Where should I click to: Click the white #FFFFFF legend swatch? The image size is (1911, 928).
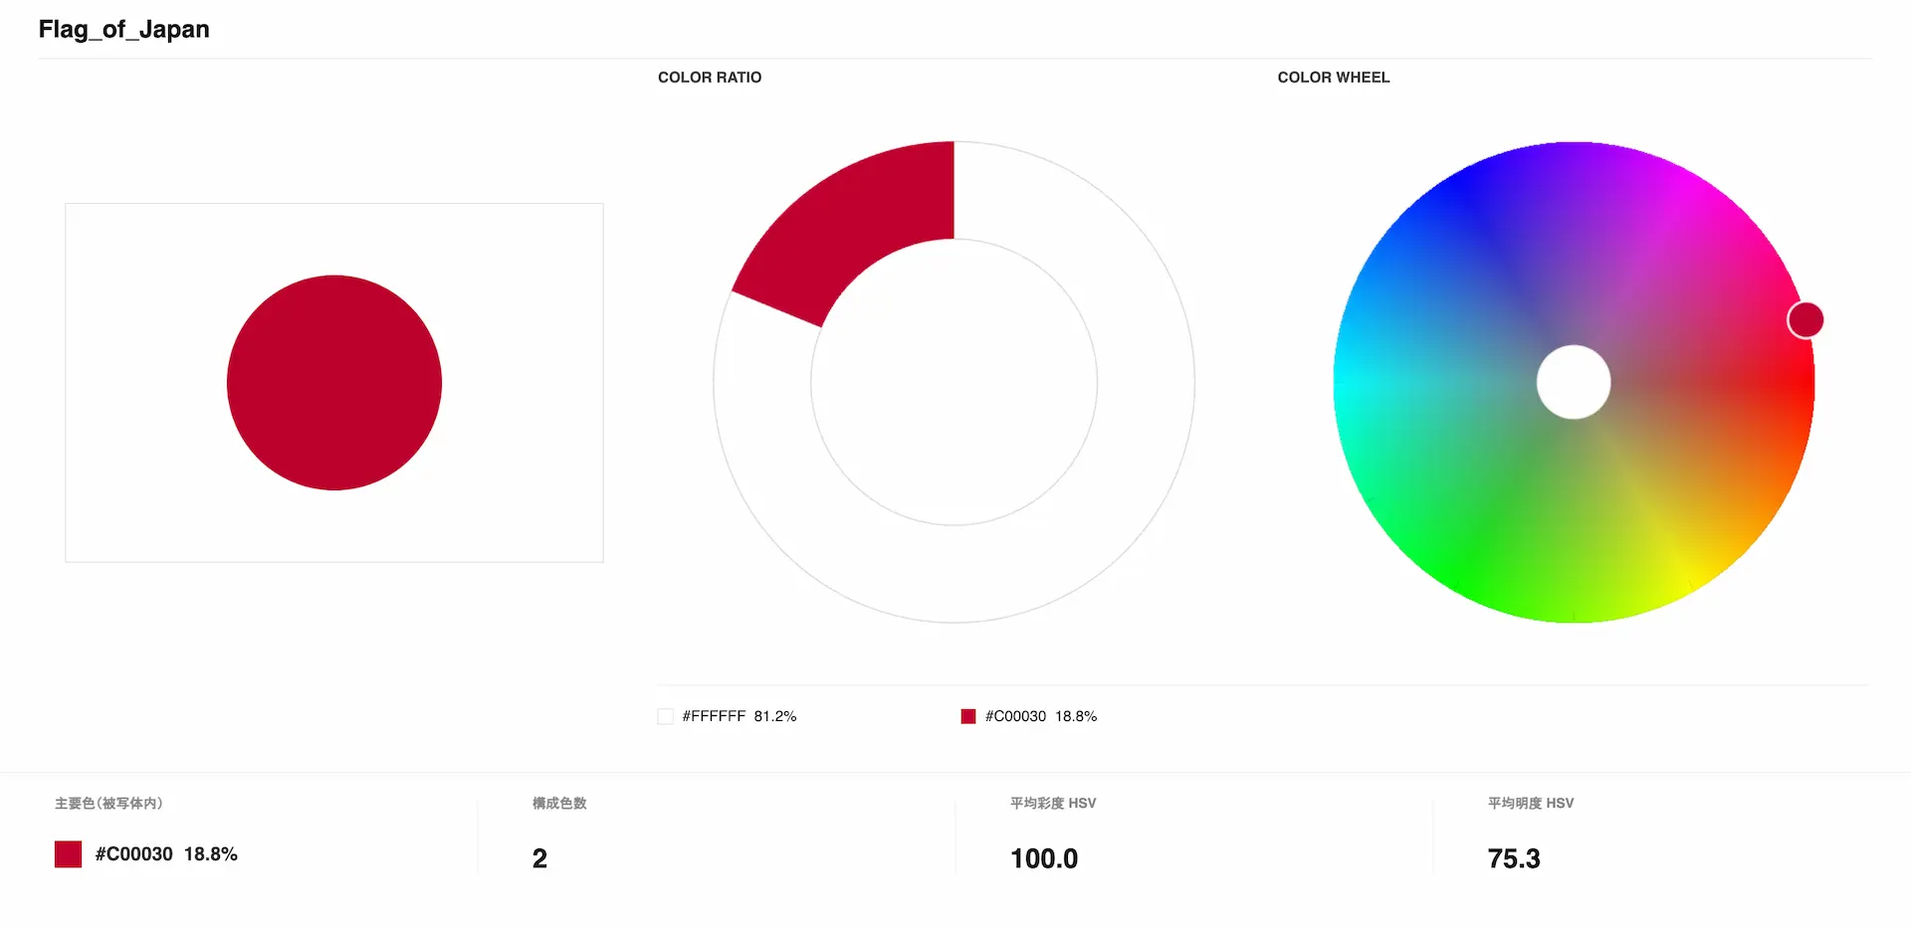pos(666,716)
